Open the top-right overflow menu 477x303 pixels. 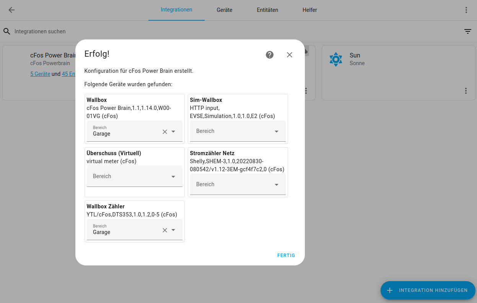[x=466, y=10]
